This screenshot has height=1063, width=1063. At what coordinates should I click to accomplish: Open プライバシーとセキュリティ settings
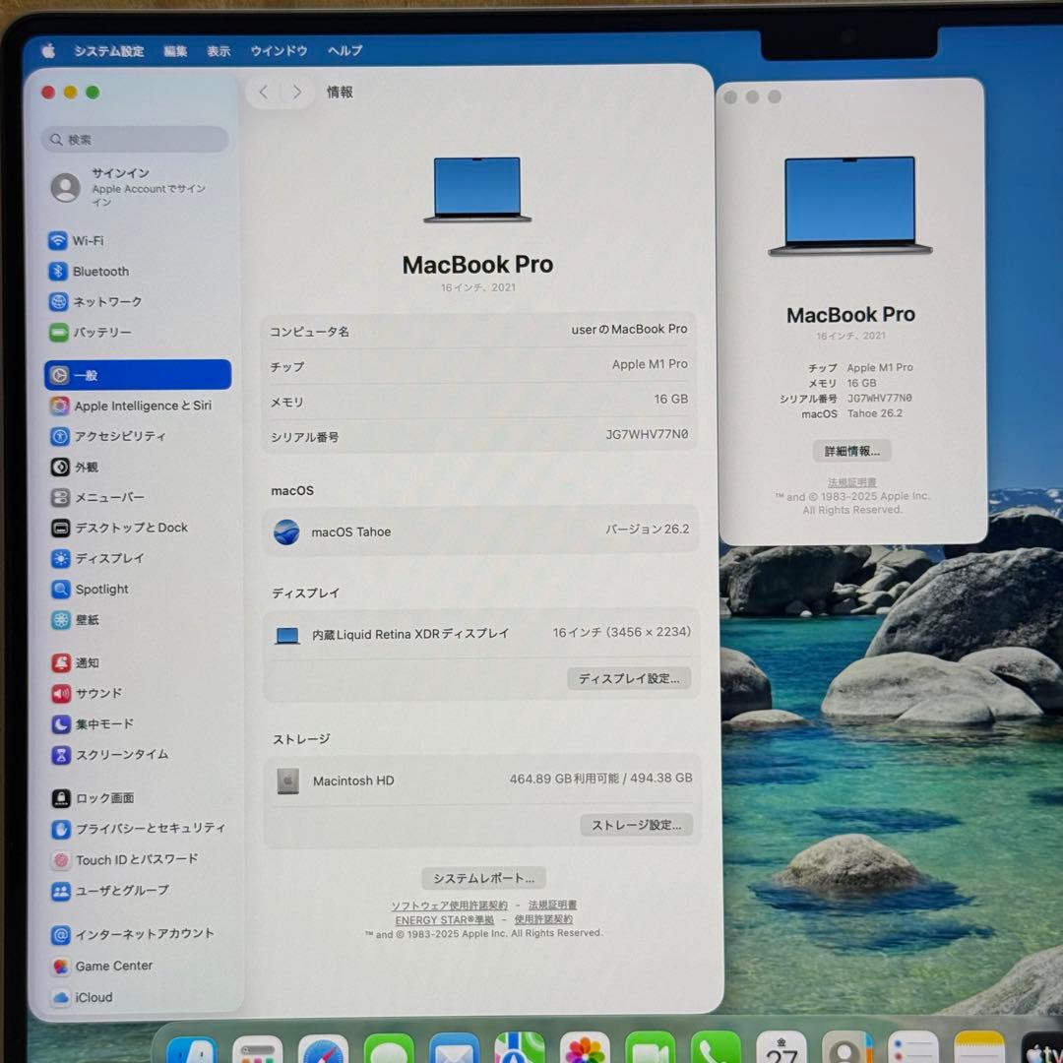point(138,829)
